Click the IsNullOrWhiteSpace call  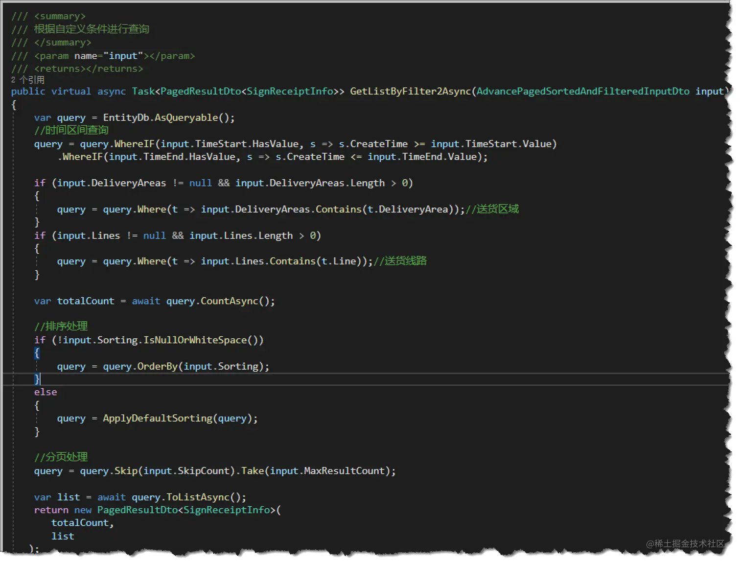195,340
